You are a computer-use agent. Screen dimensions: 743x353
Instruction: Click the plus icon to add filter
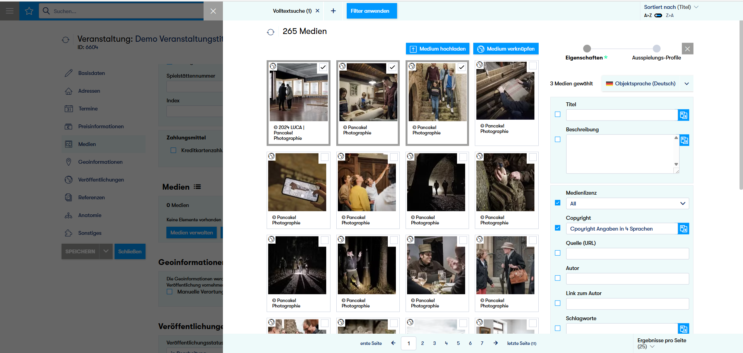point(333,11)
